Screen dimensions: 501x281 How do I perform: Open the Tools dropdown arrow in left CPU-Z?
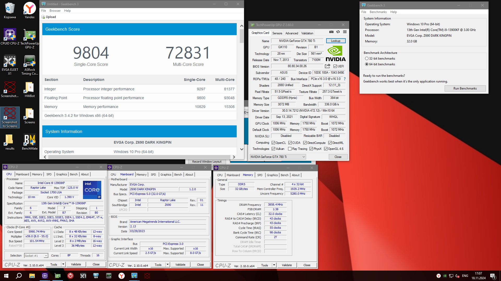pyautogui.click(x=63, y=264)
